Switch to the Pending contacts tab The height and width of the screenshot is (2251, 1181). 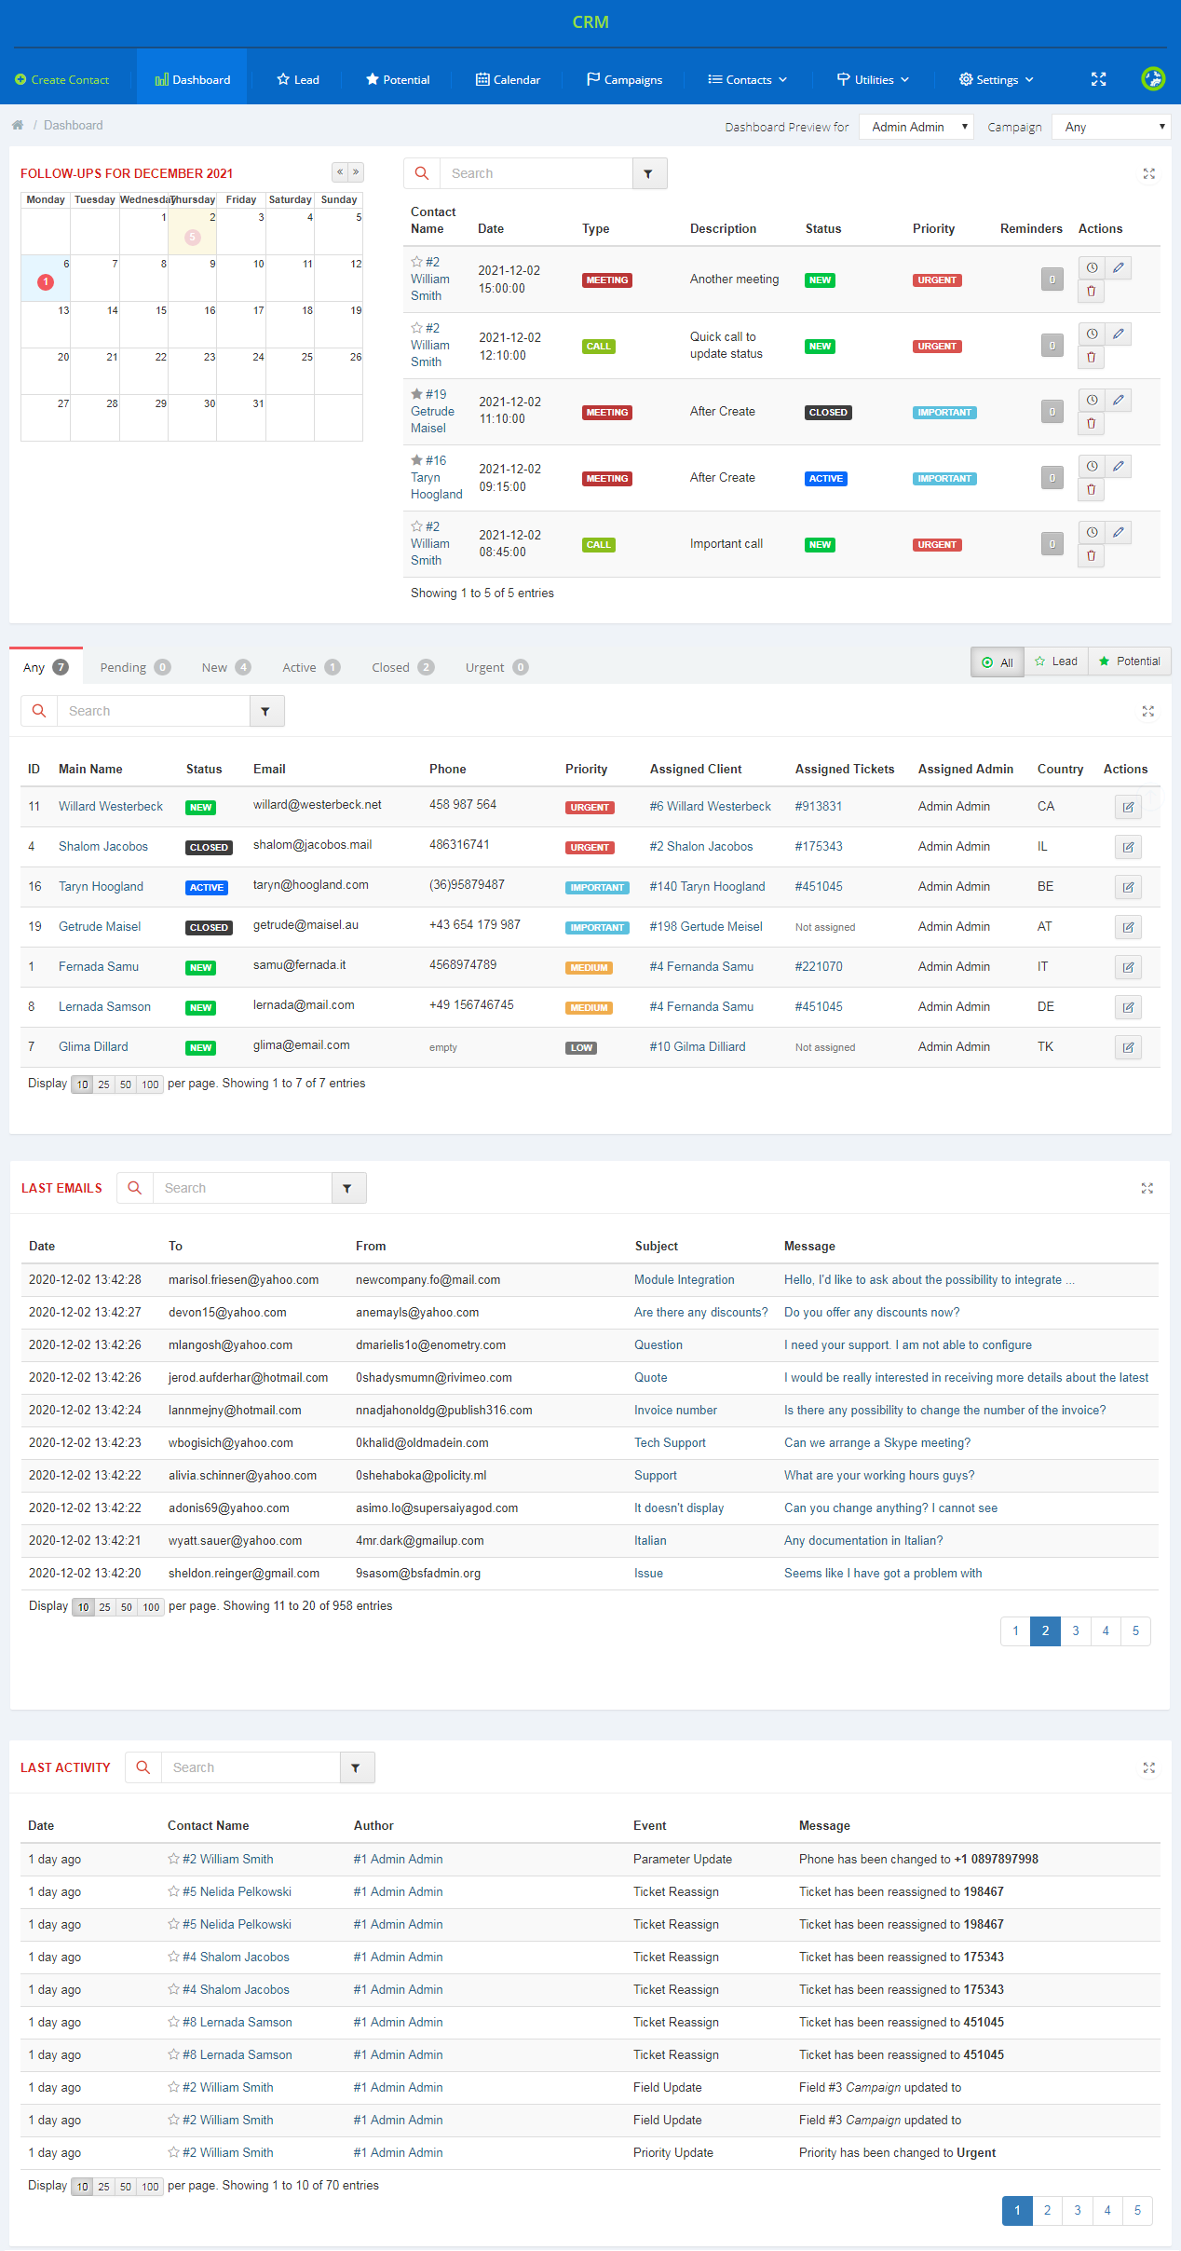pyautogui.click(x=135, y=667)
